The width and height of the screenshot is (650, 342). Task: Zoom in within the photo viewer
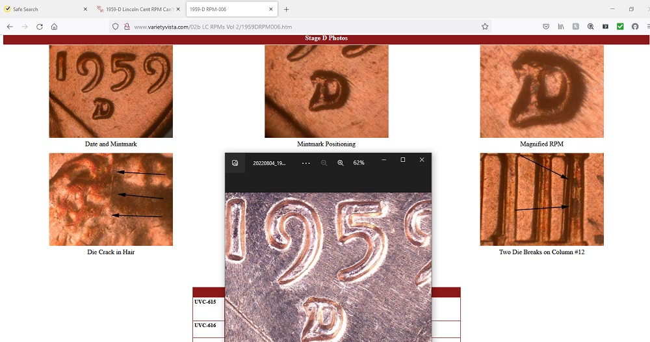click(x=341, y=163)
